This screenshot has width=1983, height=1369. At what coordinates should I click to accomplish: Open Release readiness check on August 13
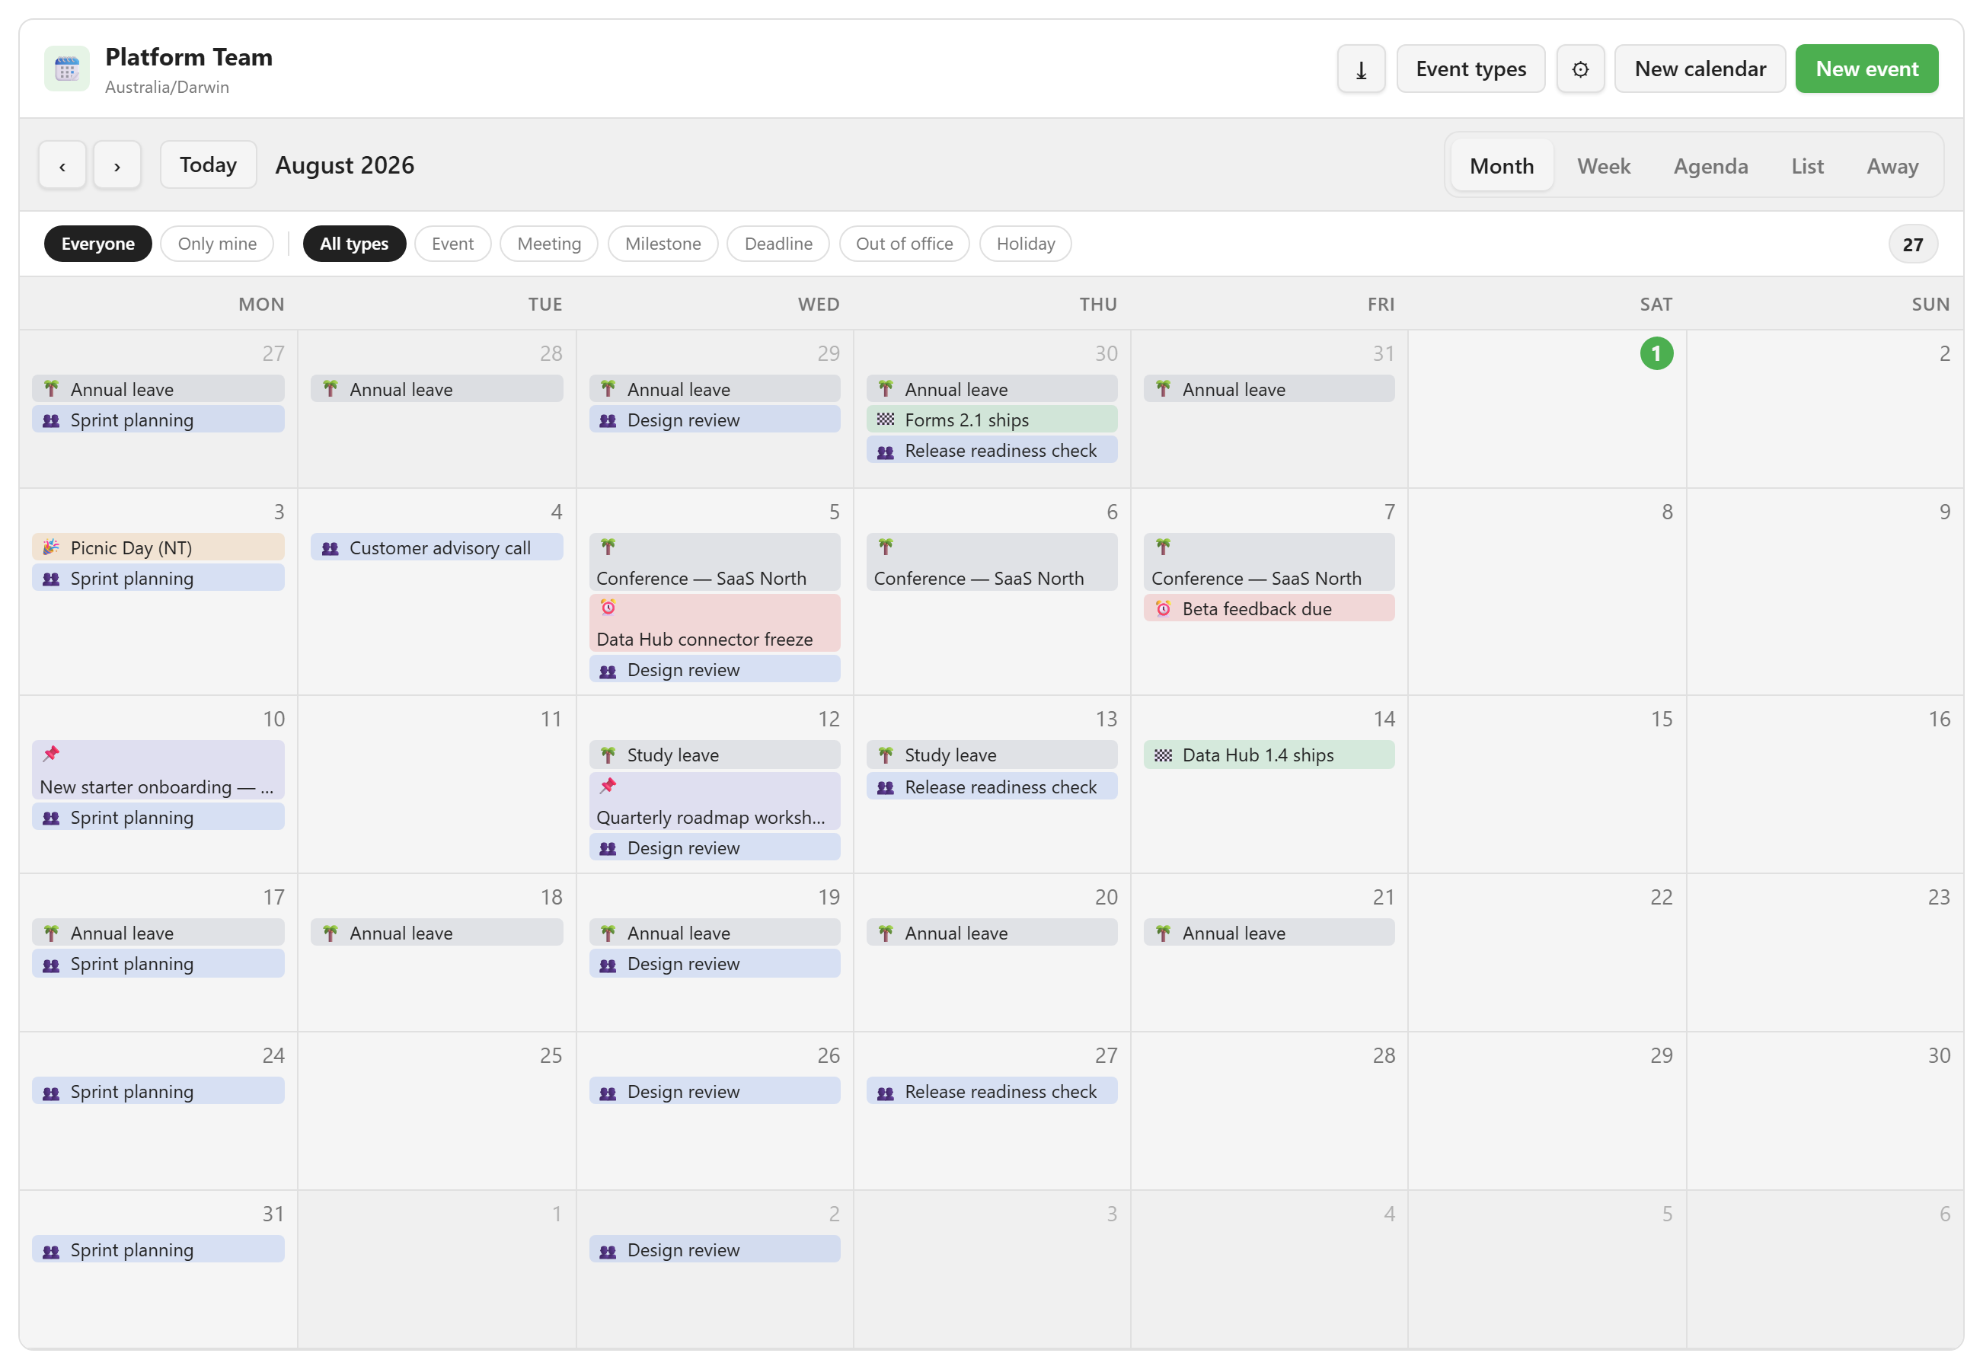pyautogui.click(x=991, y=787)
